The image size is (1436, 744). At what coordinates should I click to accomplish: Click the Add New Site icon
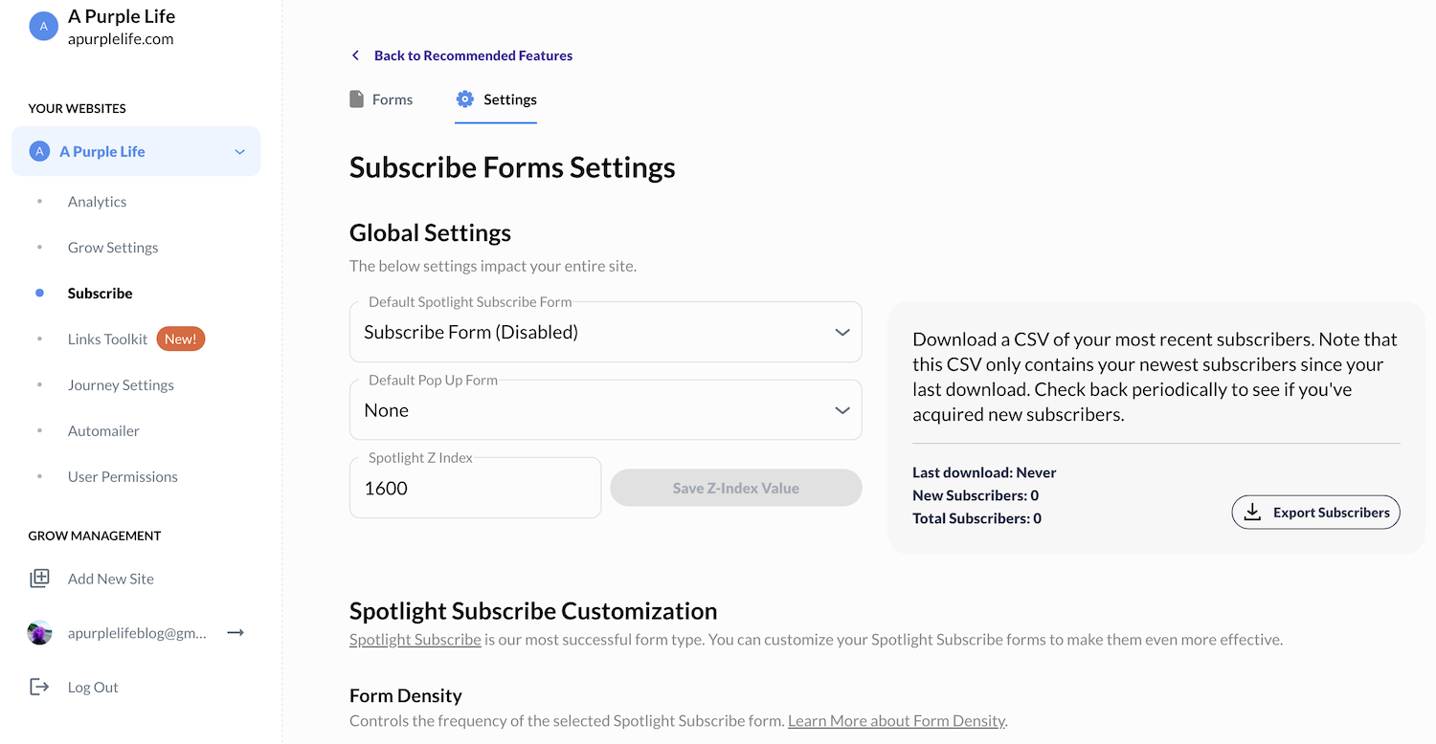pos(39,579)
